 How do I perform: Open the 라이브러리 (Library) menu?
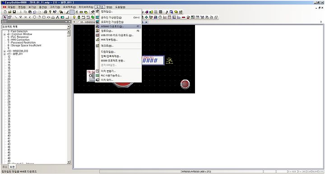pyautogui.click(x=86, y=7)
